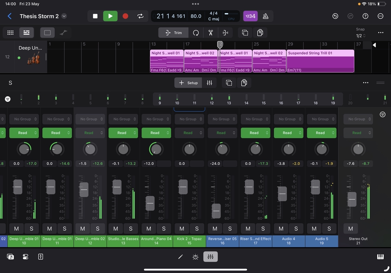Open the plug-ins panel icon in bottom bar
Image resolution: width=391 pixels, height=273 pixels.
pos(25,257)
